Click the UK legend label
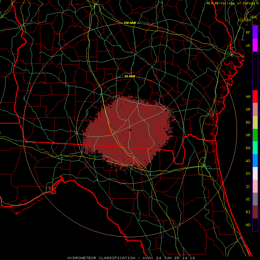 (x=248, y=45)
